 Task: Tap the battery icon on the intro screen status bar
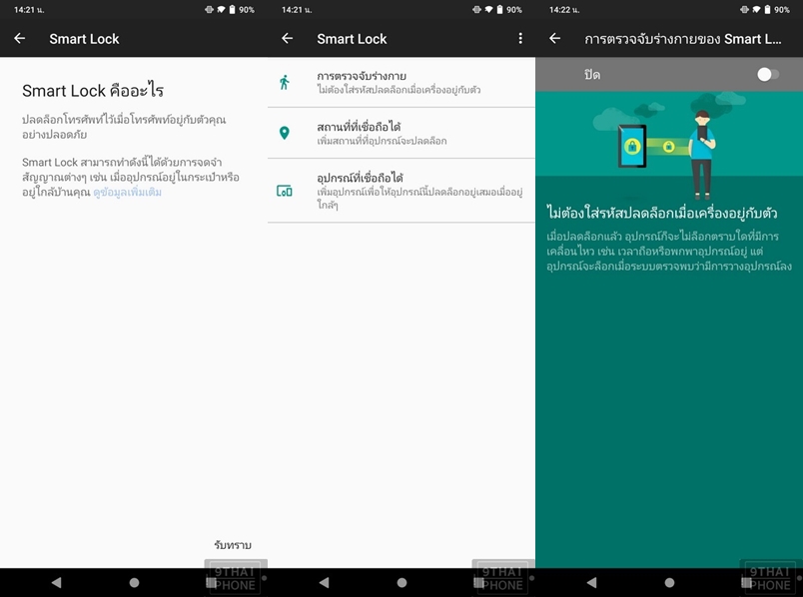coord(232,10)
